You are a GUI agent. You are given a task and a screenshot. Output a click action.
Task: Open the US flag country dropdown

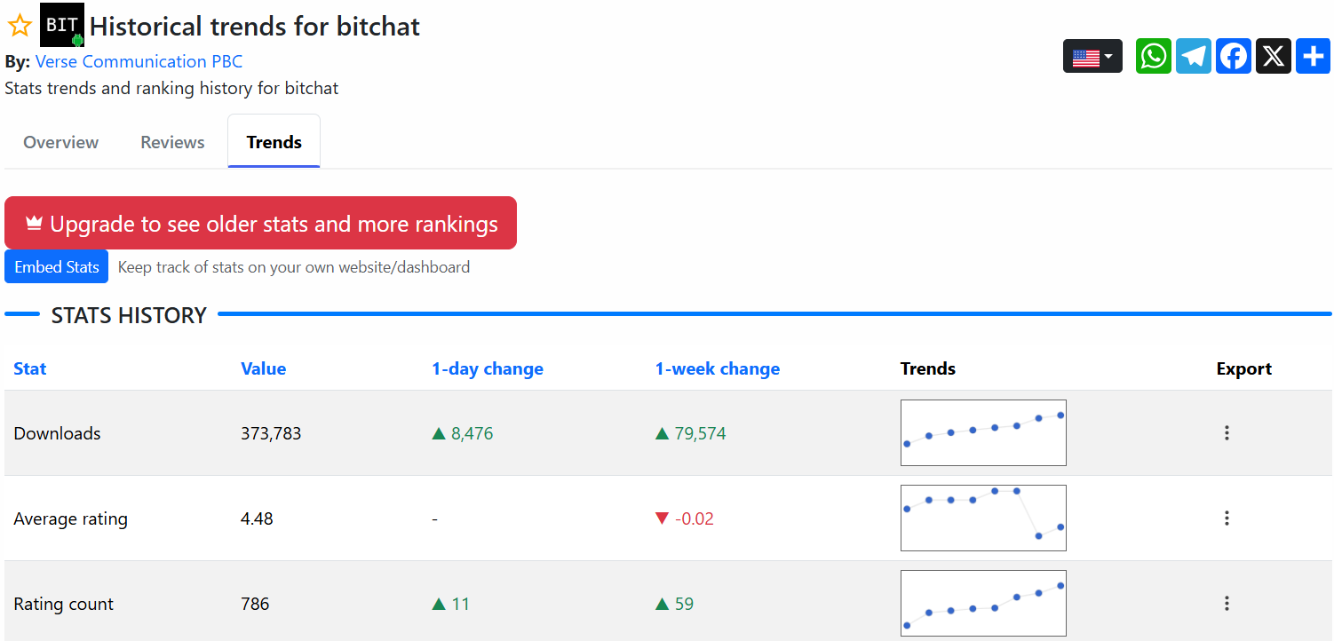click(x=1092, y=57)
